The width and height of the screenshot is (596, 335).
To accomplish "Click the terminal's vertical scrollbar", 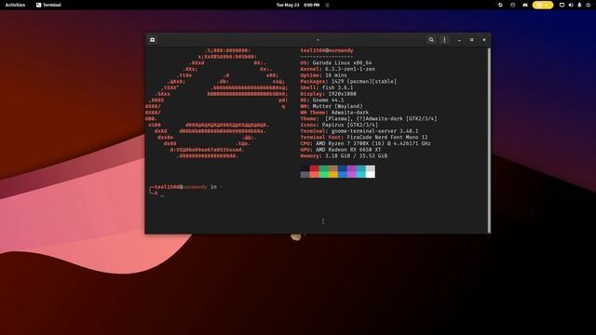I will (x=489, y=140).
